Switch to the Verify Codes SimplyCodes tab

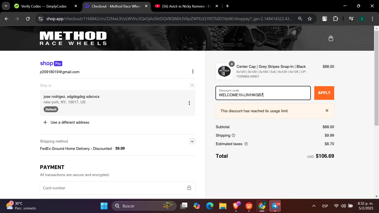(44, 6)
